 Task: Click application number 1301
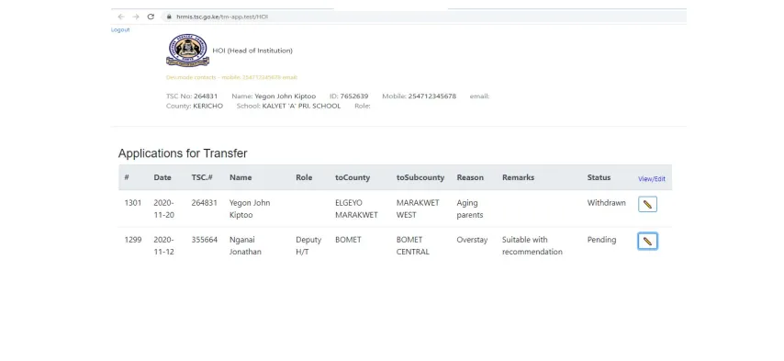coord(133,203)
